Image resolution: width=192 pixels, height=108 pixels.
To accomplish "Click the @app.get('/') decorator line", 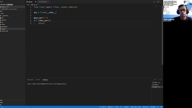I will 41,18.
